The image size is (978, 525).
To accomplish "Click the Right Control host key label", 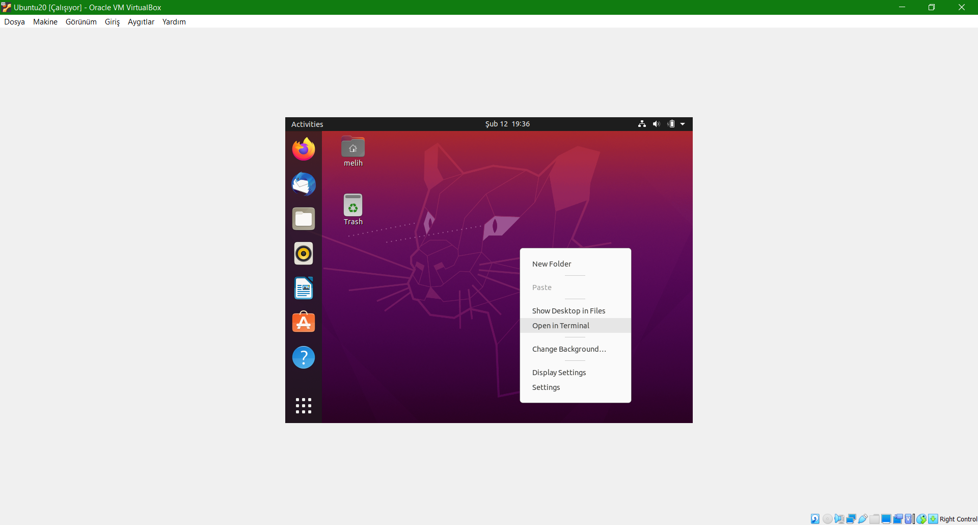I will [958, 519].
